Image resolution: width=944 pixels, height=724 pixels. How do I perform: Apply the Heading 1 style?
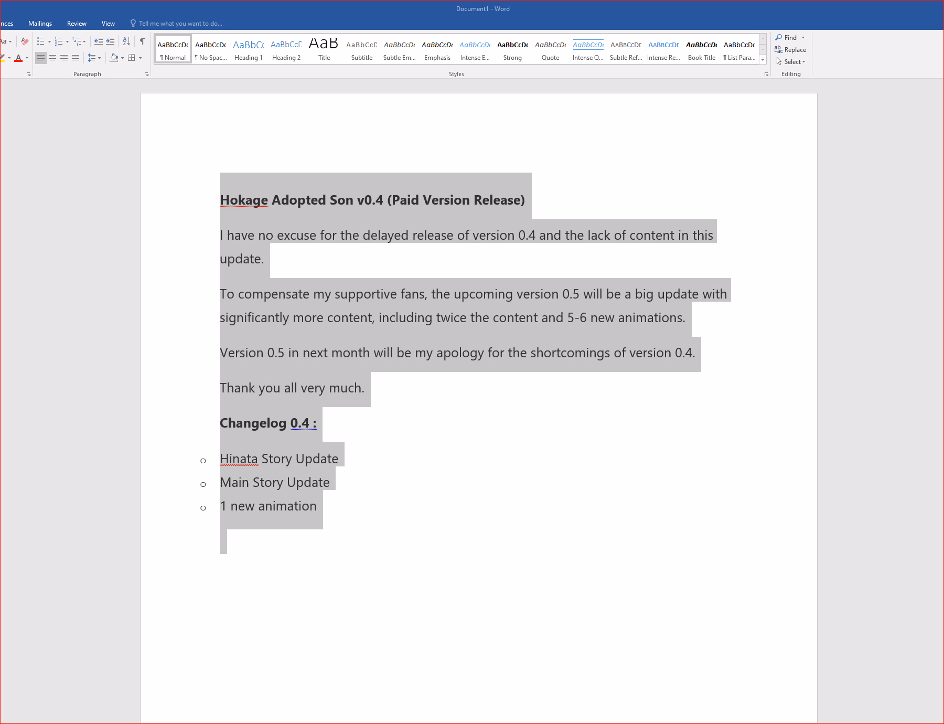tap(249, 50)
